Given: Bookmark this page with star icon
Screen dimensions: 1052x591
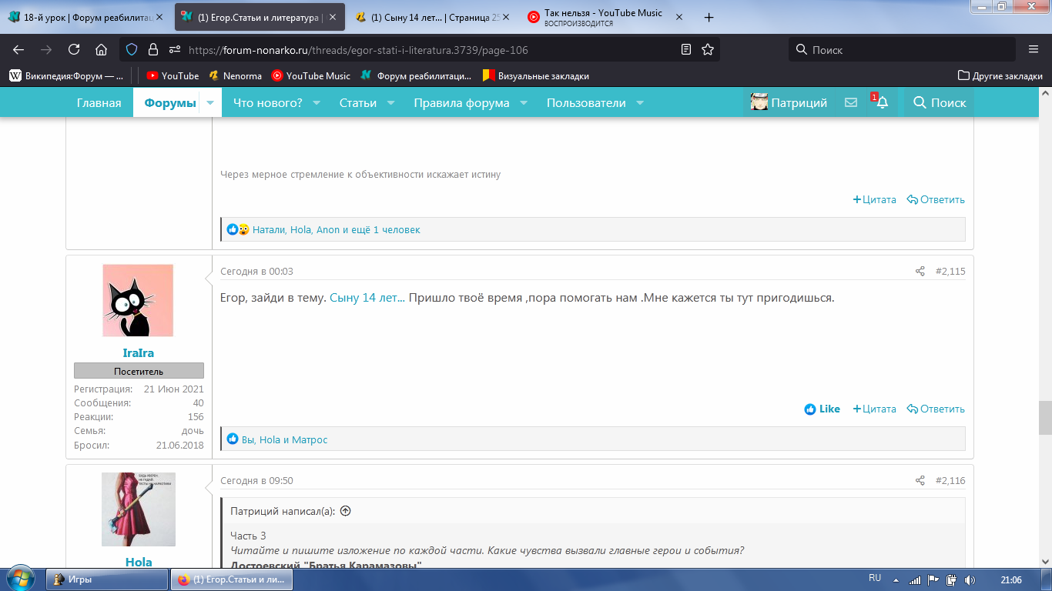Looking at the screenshot, I should 708,50.
